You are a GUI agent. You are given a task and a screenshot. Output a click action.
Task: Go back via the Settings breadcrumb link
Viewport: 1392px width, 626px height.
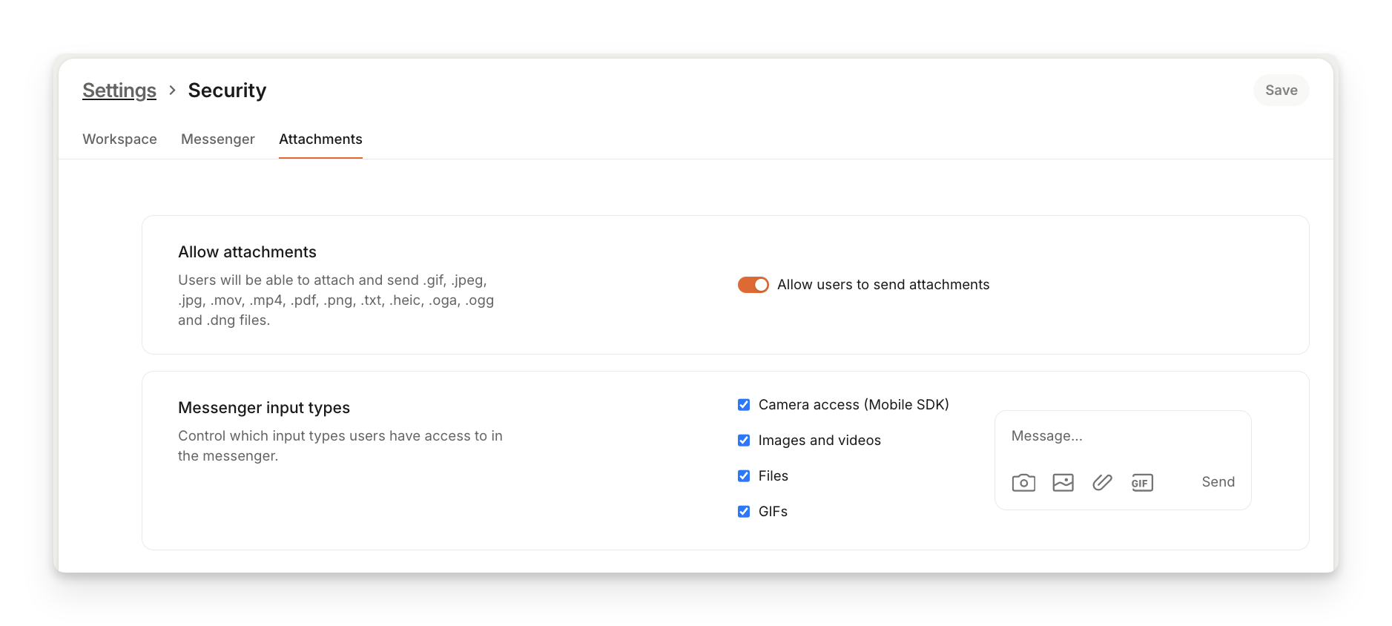coord(119,90)
